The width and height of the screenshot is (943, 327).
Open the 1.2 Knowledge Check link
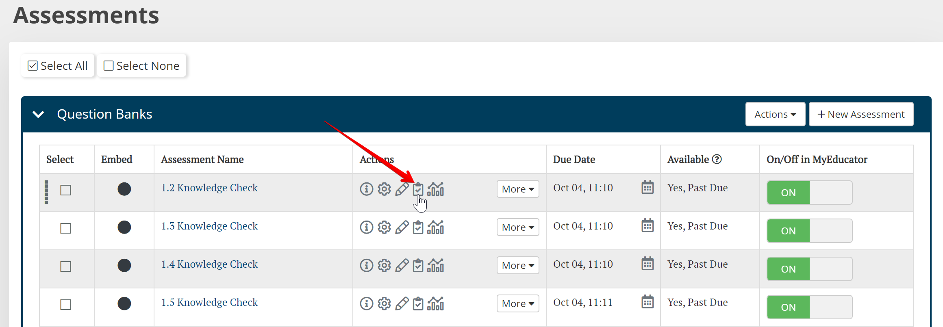coord(209,188)
